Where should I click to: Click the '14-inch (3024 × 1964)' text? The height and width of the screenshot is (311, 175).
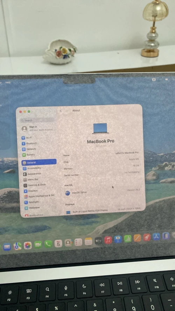coord(129,208)
